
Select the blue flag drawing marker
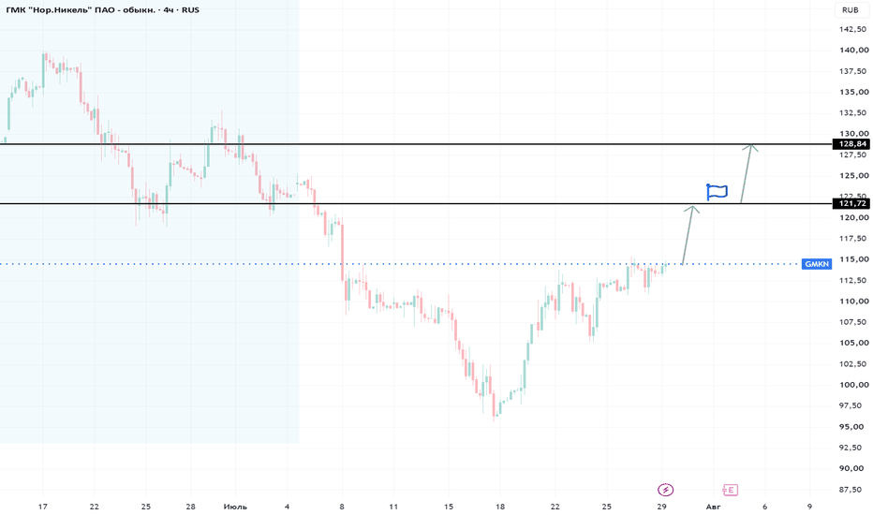(717, 192)
